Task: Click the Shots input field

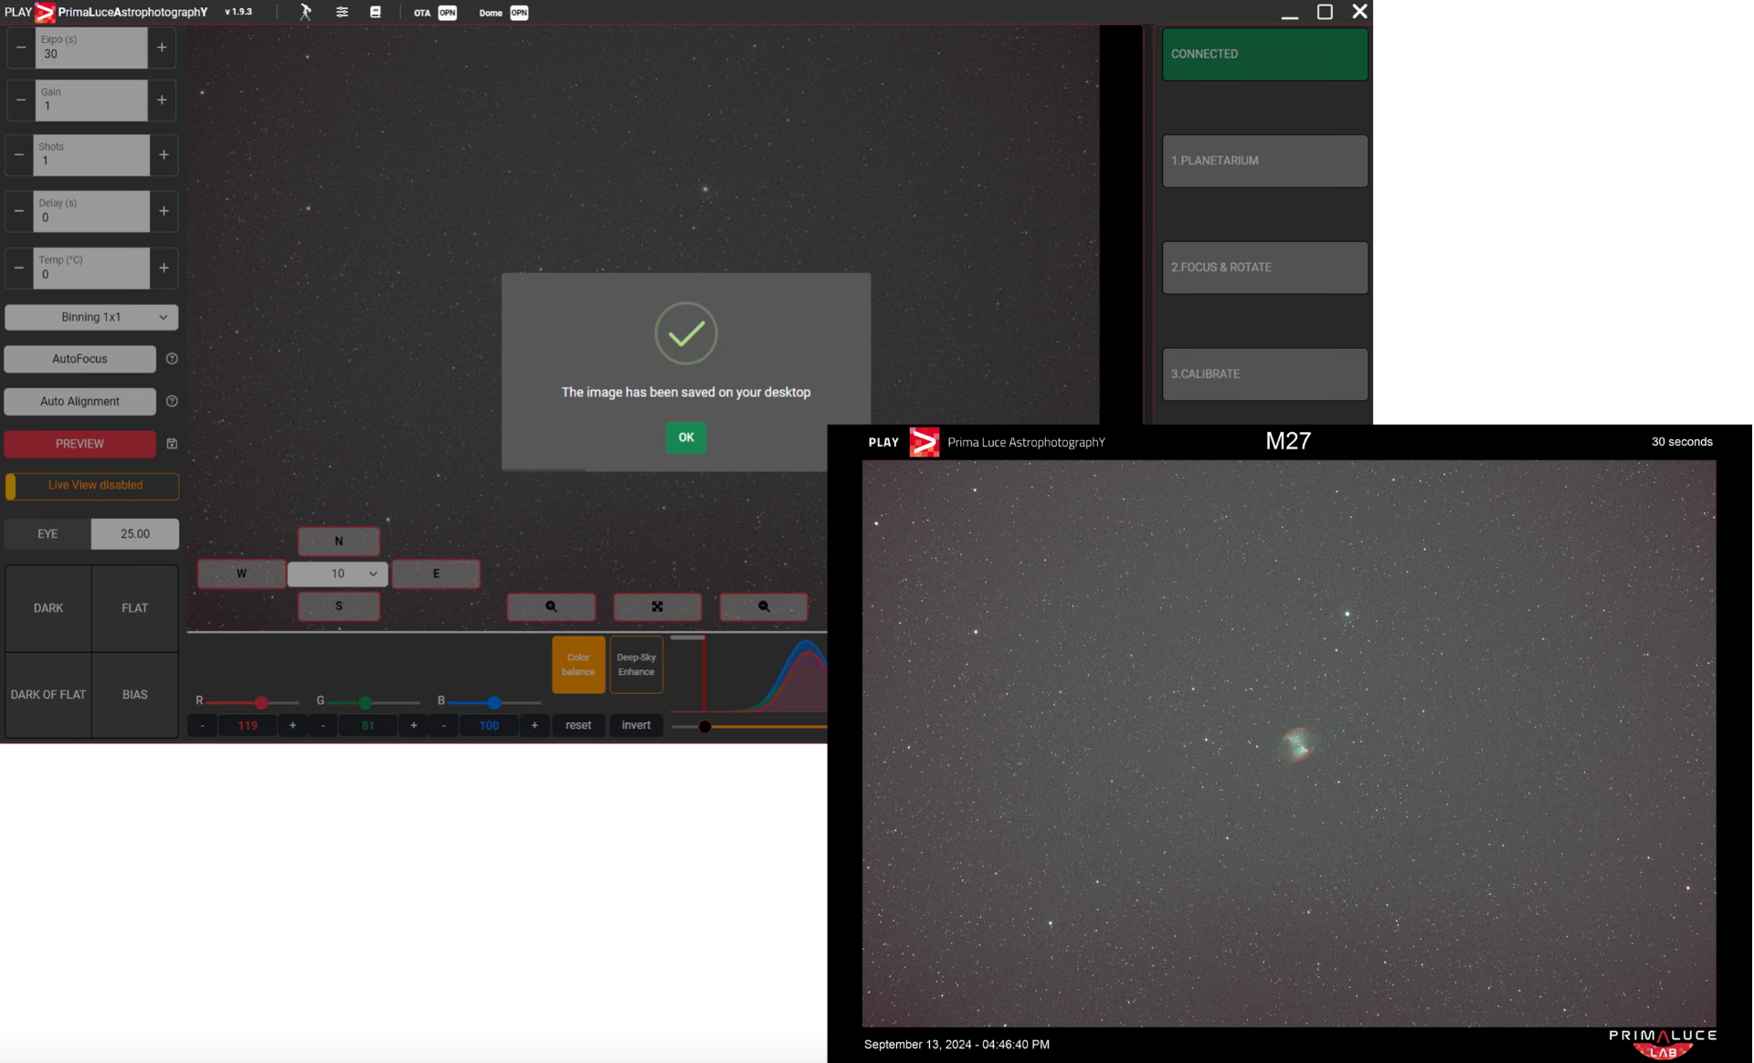Action: [x=91, y=155]
